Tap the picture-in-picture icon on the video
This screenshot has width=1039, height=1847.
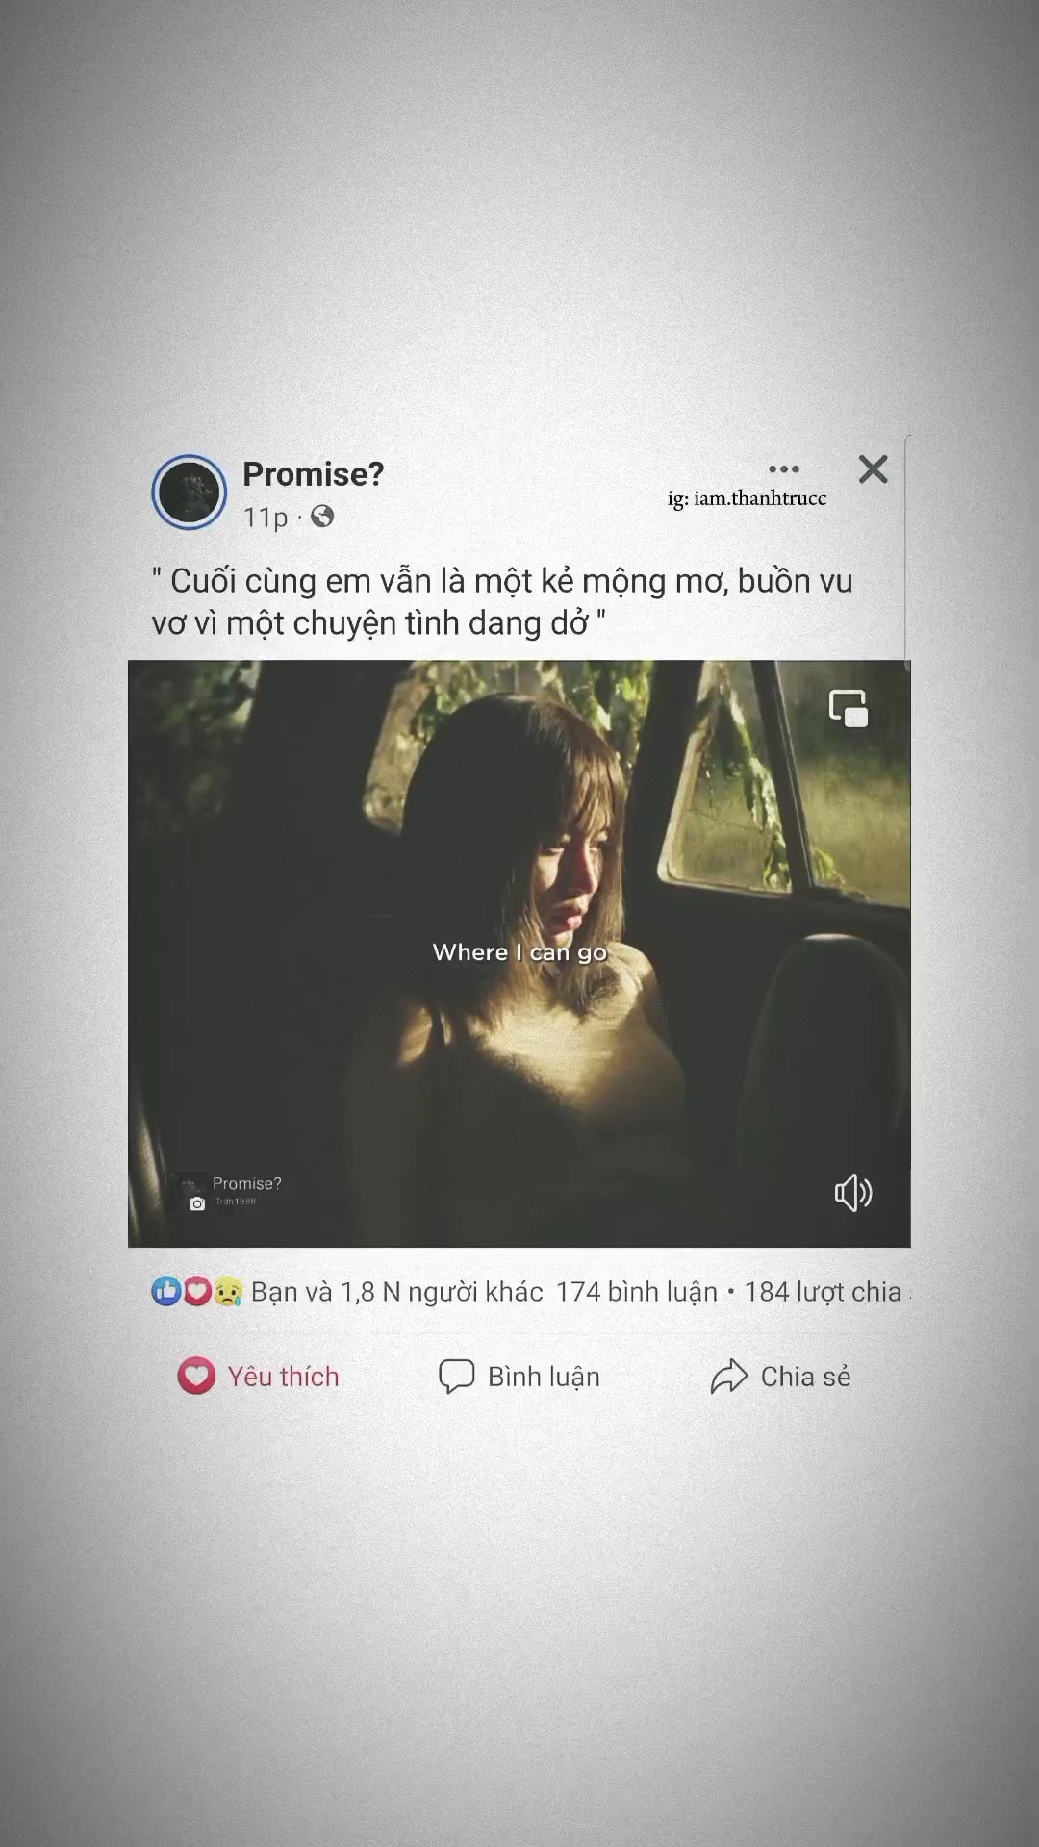coord(849,709)
